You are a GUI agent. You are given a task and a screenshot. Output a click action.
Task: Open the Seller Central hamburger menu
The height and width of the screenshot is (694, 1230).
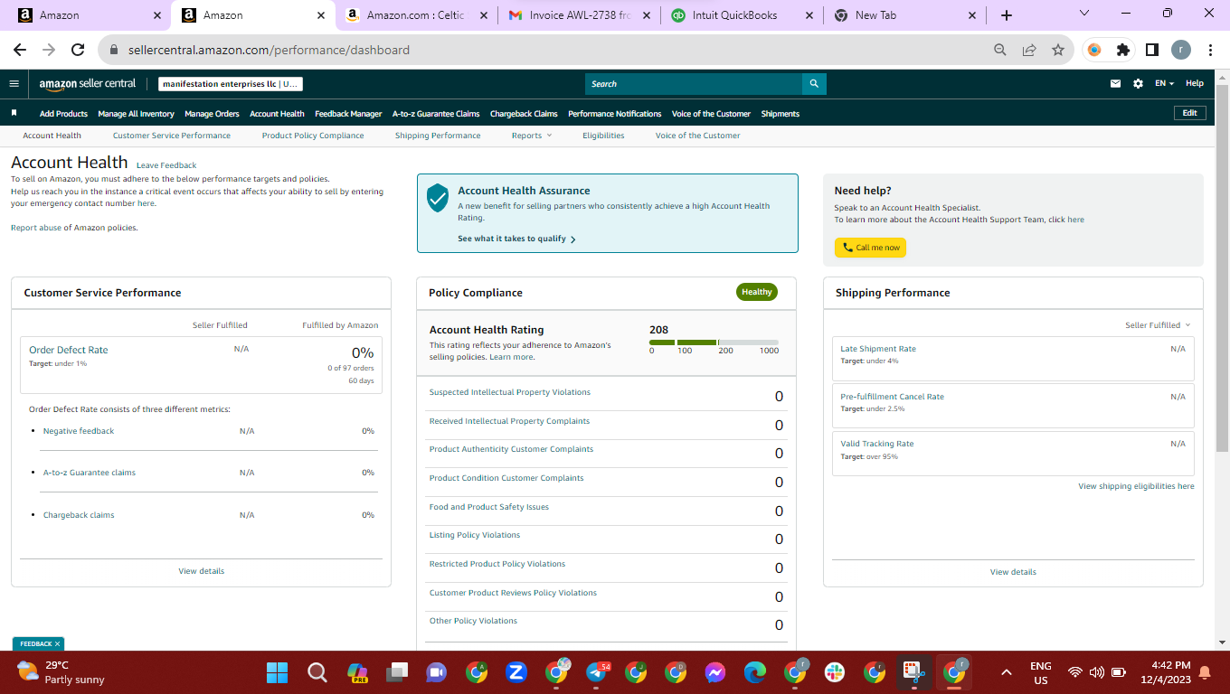point(14,84)
